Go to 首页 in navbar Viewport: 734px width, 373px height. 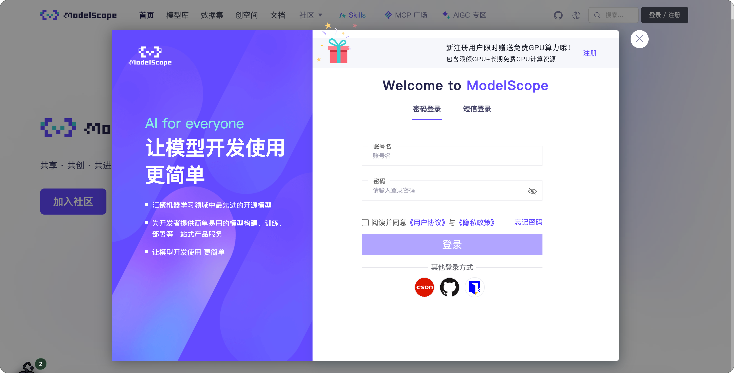pyautogui.click(x=146, y=15)
